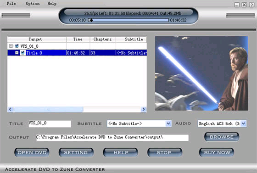Uncheck the Title 0 checkbox

click(23, 53)
